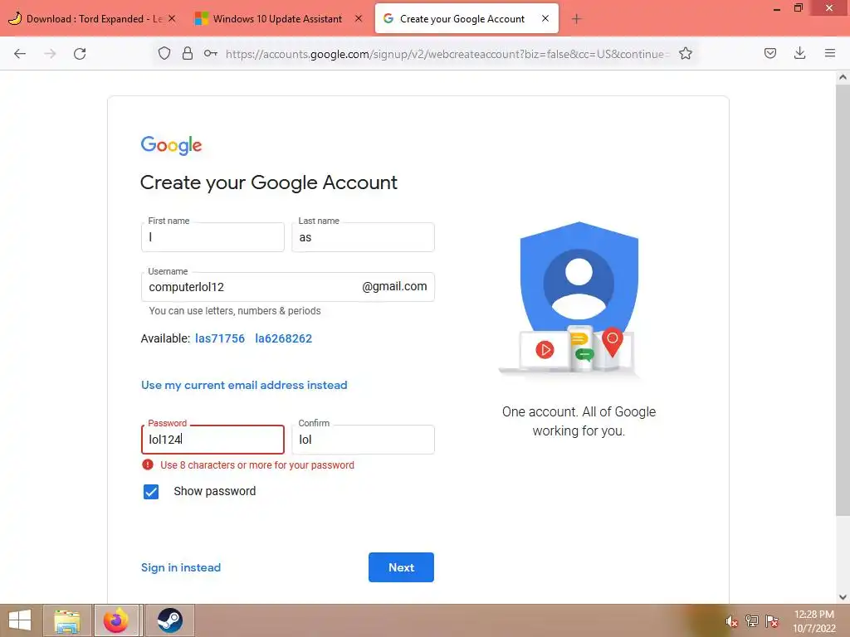The image size is (850, 637).
Task: Click the address bar URL
Action: tap(447, 54)
